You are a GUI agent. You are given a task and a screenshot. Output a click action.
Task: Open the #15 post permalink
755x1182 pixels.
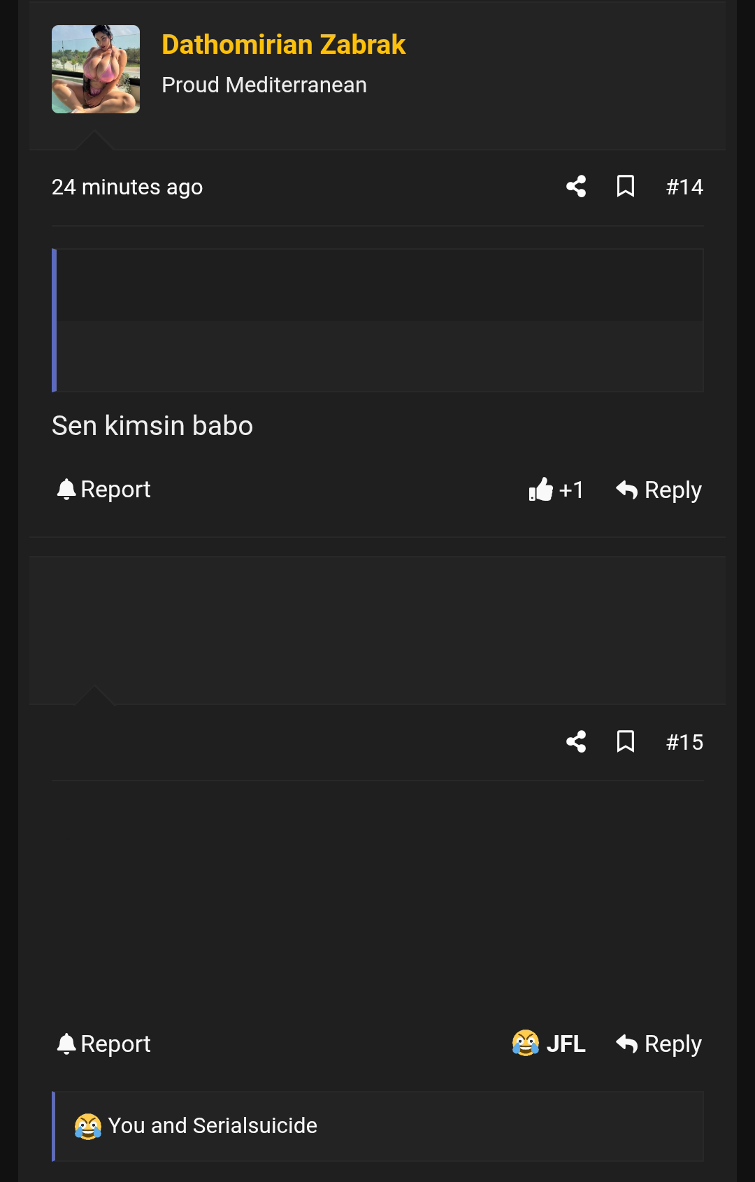click(x=684, y=742)
